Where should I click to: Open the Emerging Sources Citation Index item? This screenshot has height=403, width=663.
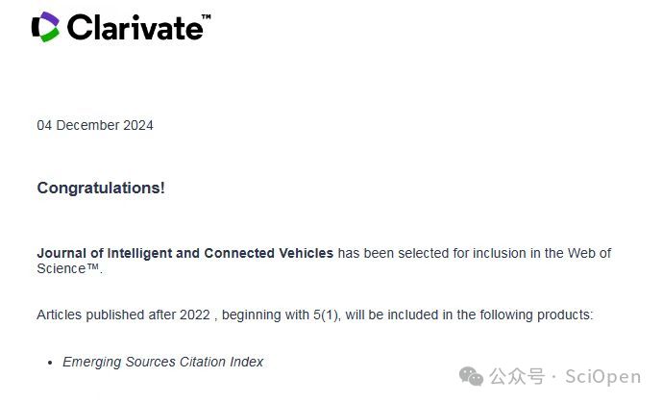point(162,362)
